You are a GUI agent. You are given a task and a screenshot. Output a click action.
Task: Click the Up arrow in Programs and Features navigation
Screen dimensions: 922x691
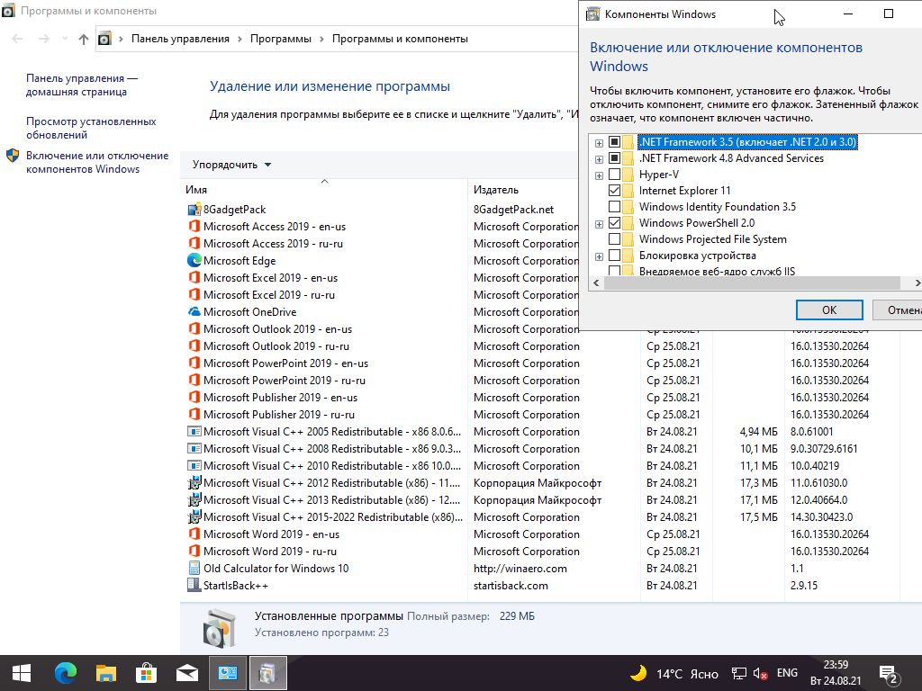pos(84,39)
